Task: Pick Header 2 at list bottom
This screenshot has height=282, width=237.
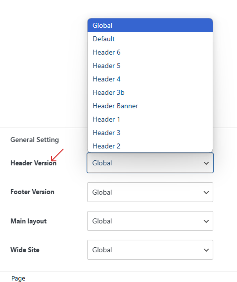Action: [x=150, y=146]
